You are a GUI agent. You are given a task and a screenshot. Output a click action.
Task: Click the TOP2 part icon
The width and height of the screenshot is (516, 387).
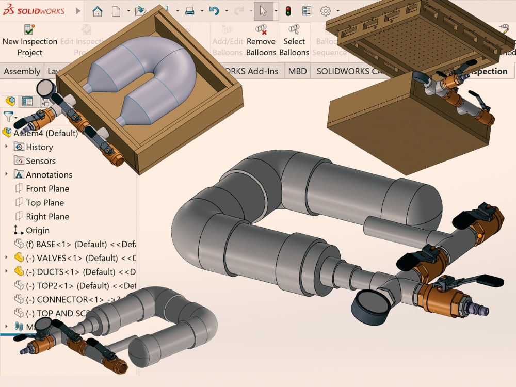tap(19, 285)
